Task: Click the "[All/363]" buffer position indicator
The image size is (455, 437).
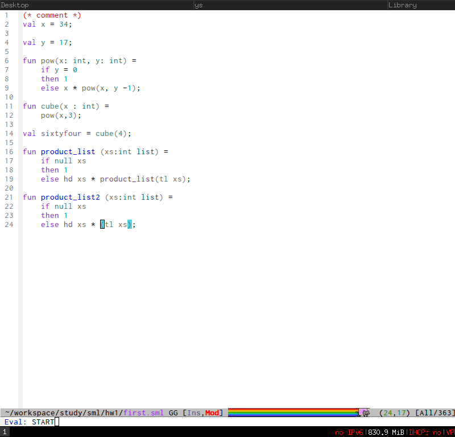Action: pos(434,413)
